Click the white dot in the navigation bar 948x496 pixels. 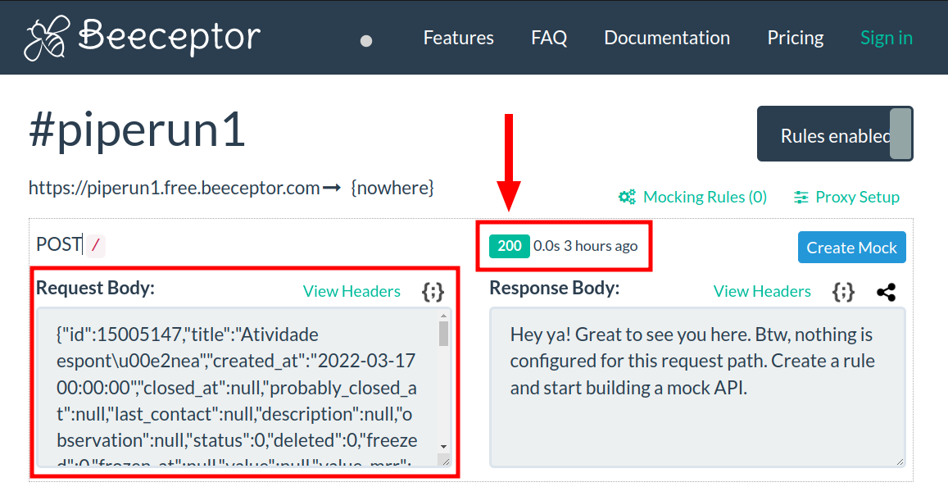click(x=366, y=40)
